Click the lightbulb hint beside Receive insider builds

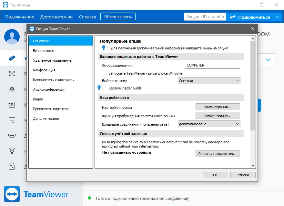[x=99, y=88]
